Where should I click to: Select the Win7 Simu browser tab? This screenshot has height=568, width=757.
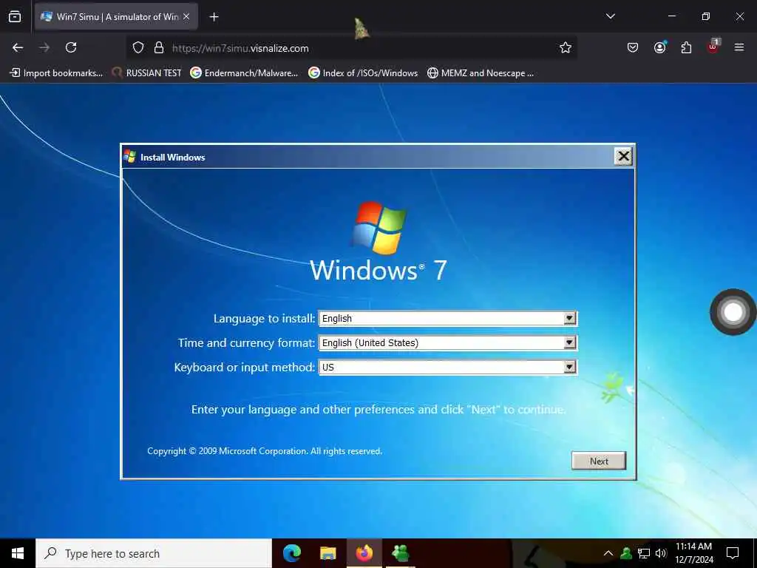click(x=116, y=16)
